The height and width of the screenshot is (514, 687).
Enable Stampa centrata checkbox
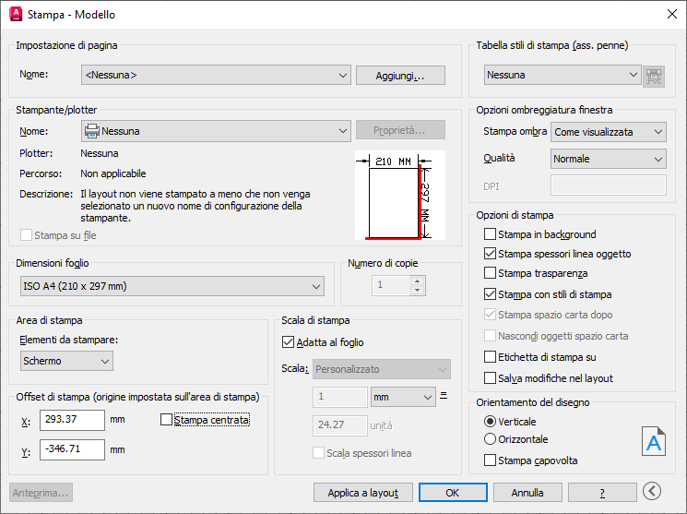[x=167, y=420]
